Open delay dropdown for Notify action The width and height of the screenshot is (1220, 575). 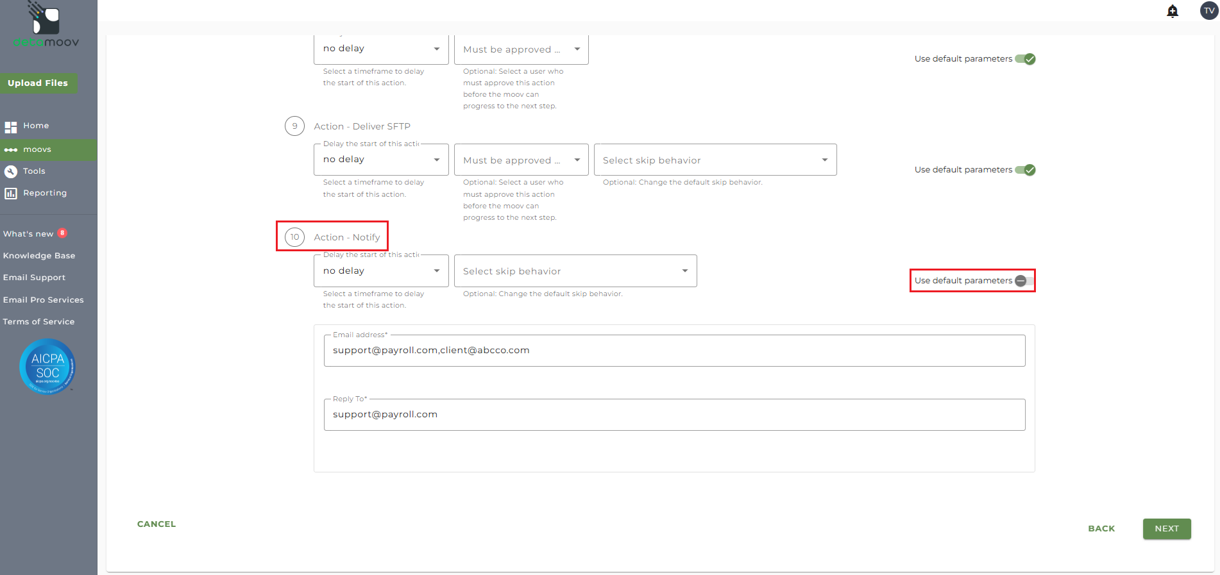click(381, 271)
